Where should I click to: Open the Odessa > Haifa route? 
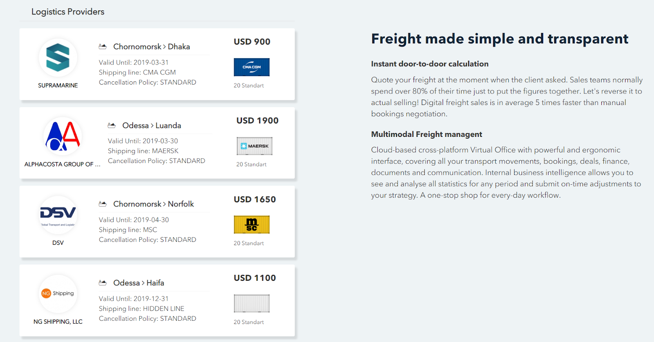tap(139, 283)
